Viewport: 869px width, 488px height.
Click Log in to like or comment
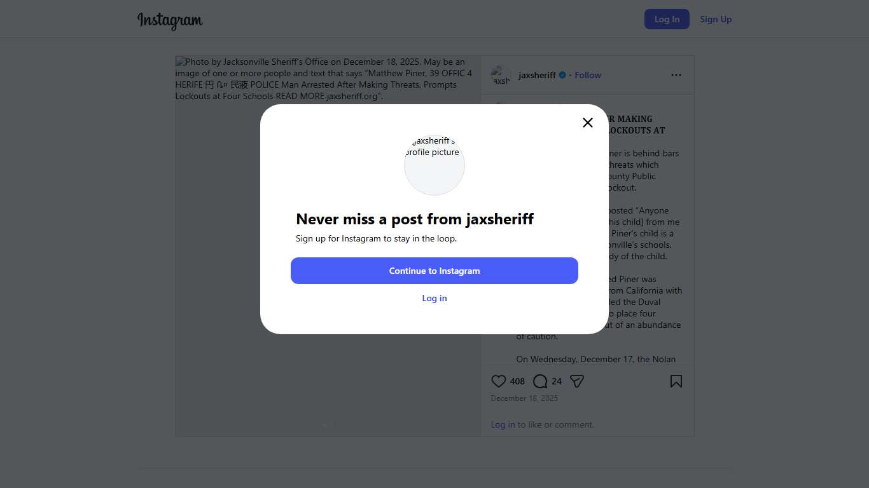pos(503,424)
